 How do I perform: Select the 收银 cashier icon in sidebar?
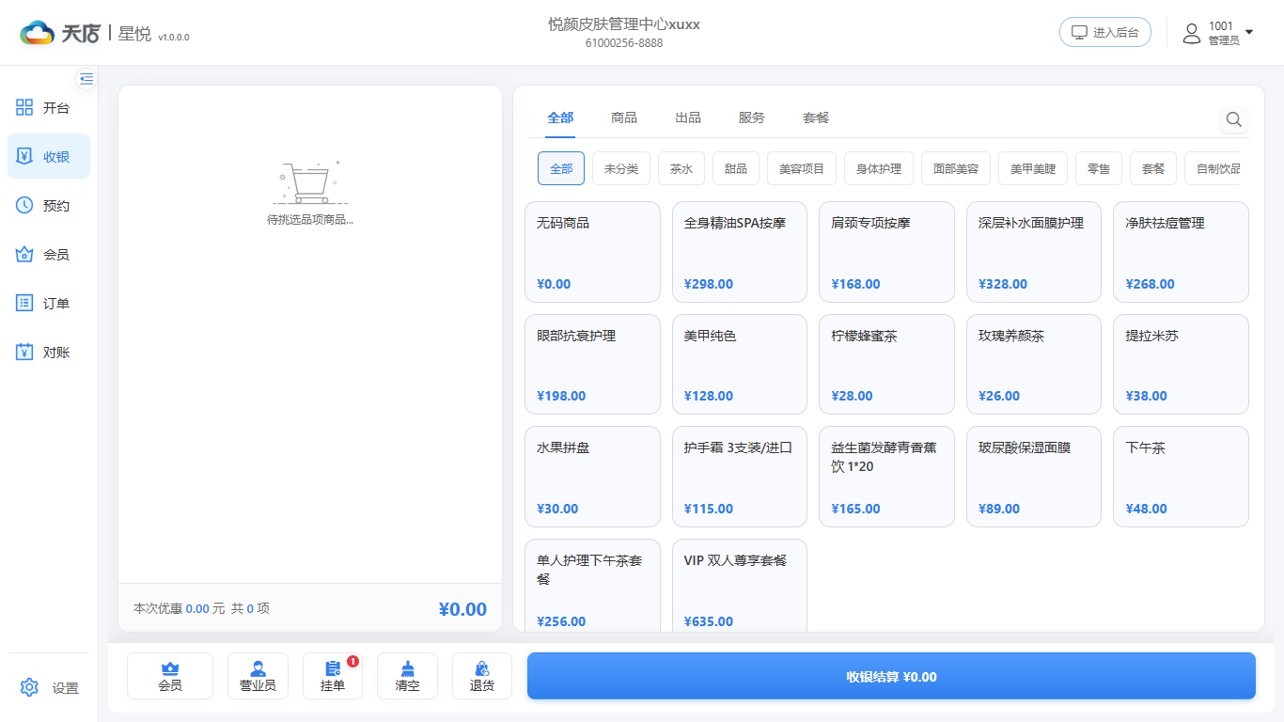pos(25,156)
